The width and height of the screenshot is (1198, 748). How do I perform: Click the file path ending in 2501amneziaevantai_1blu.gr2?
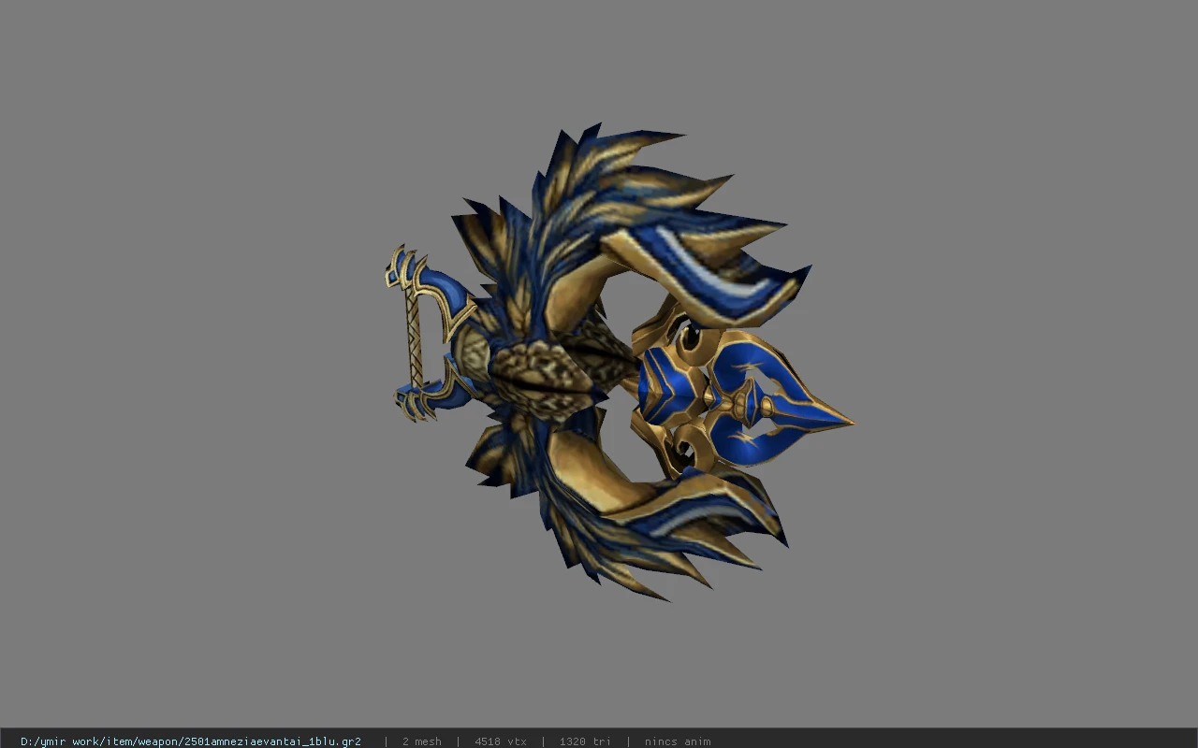pos(191,741)
